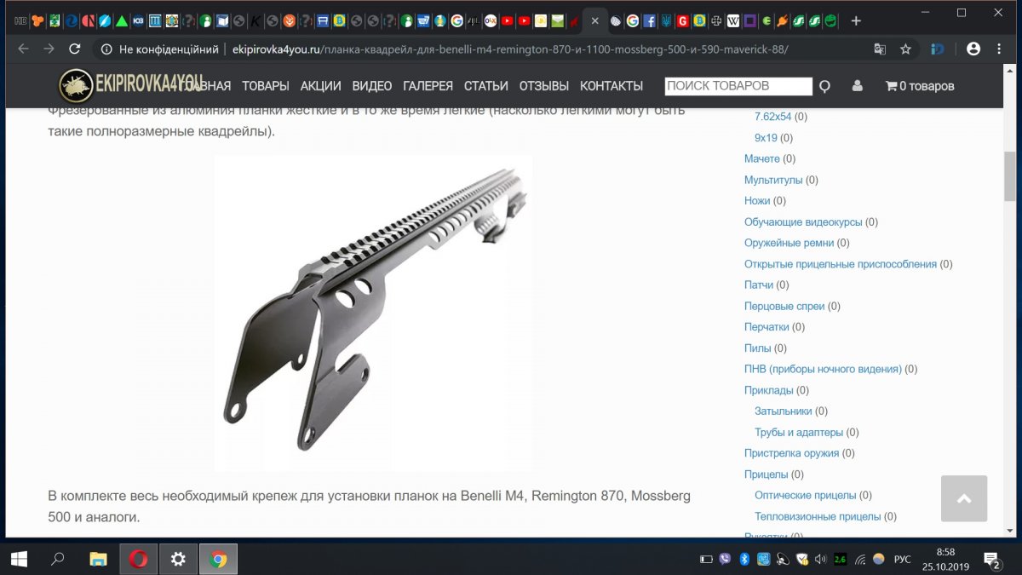The width and height of the screenshot is (1022, 575).
Task: Open the Приклады category link
Action: pos(768,390)
